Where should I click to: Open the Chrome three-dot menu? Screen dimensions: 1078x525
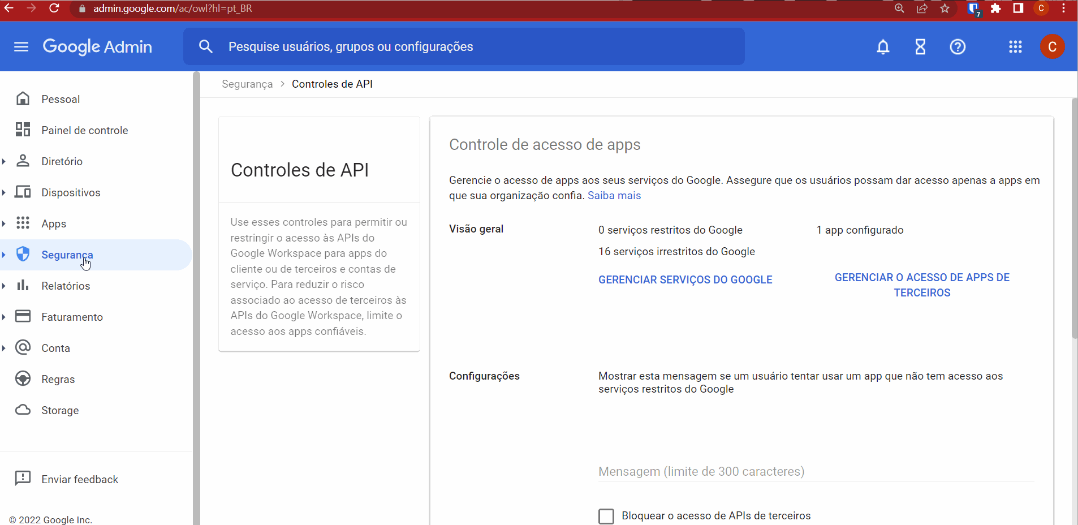[x=1064, y=8]
